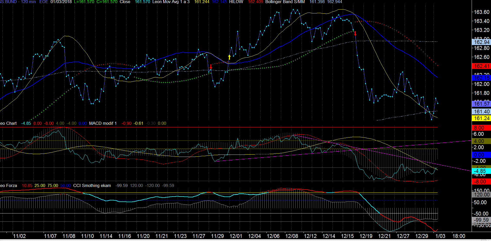The width and height of the screenshot is (491, 241).
Task: Click the Bollinger Band S/MM label
Action: (x=285, y=2)
